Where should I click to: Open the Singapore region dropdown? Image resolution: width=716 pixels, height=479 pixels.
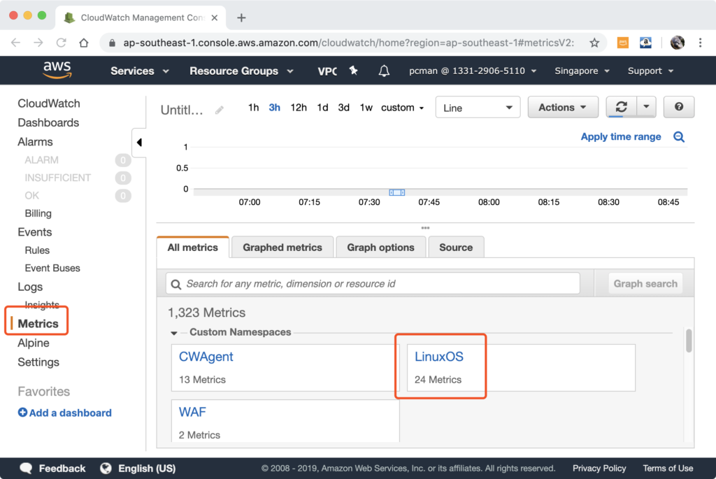click(582, 71)
